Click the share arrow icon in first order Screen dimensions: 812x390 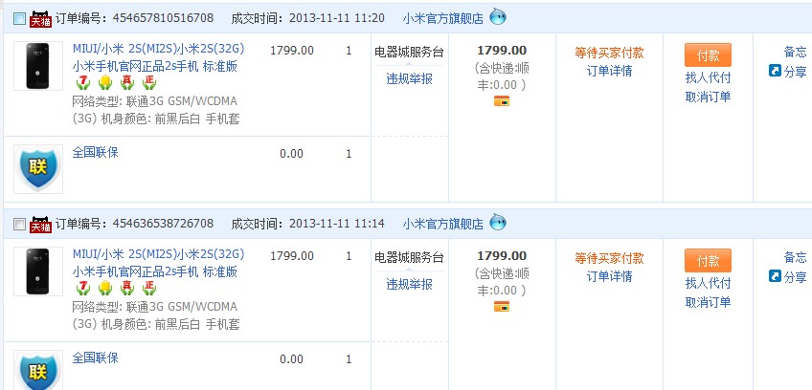click(x=775, y=71)
